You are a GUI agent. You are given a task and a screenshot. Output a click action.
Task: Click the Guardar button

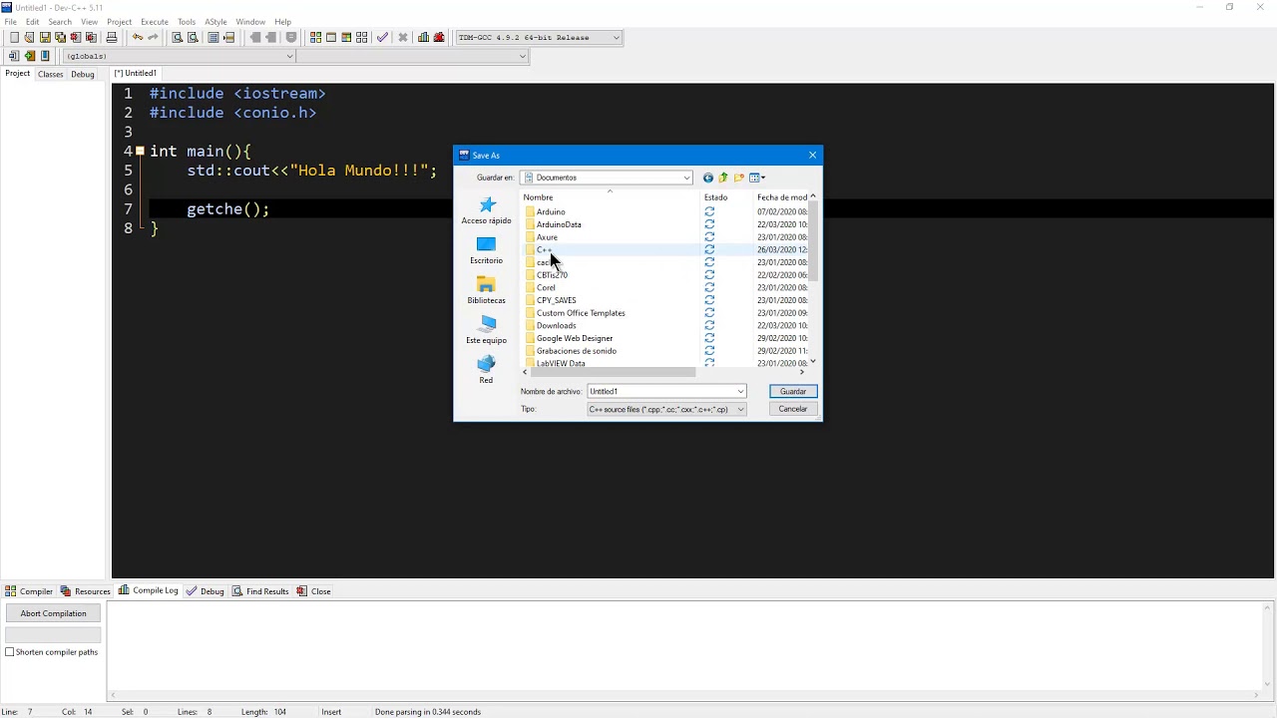pos(793,392)
